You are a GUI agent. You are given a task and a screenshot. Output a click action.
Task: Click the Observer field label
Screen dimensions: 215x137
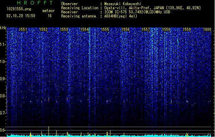(x=69, y=4)
